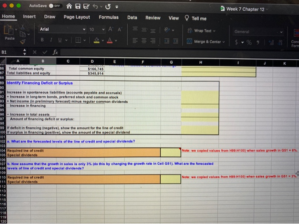299x224 pixels.
Task: Open the Home ribbon tab
Action: (x=9, y=16)
